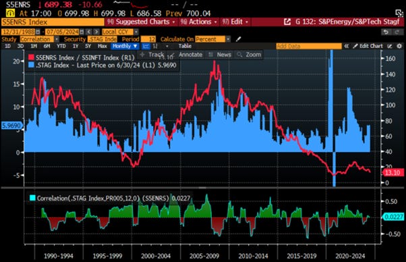Viewport: 406px width, 262px height.
Task: Open the Edit menu in red bar
Action: tap(235, 22)
